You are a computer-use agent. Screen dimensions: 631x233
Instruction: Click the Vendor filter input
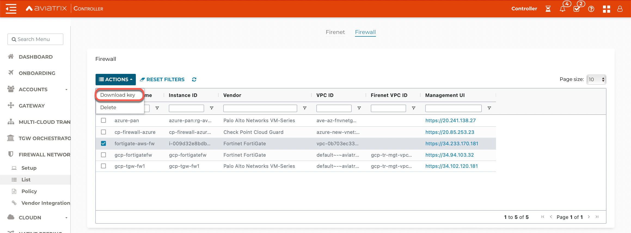point(260,108)
